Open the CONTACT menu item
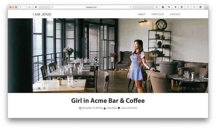 [175, 14]
